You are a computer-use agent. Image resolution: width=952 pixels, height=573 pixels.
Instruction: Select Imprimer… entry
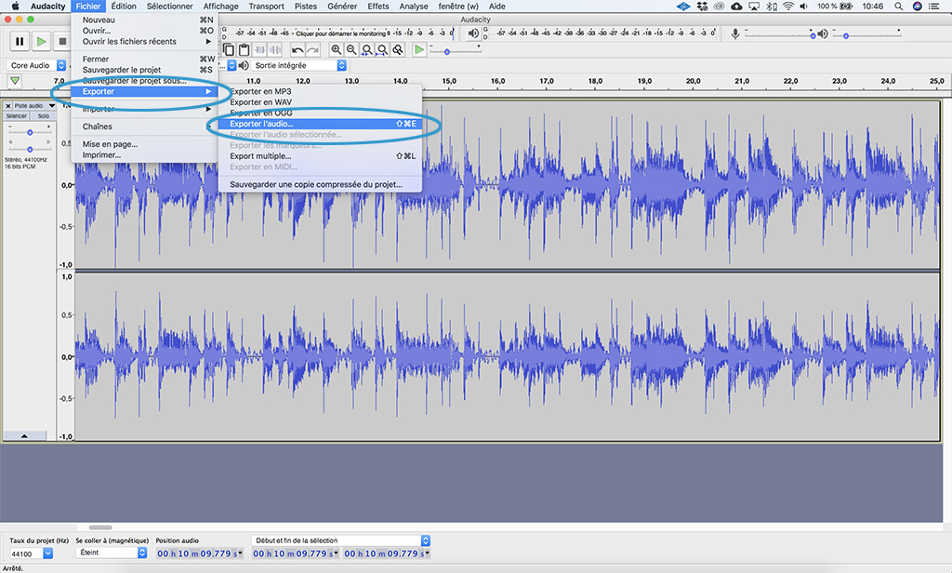pyautogui.click(x=144, y=155)
